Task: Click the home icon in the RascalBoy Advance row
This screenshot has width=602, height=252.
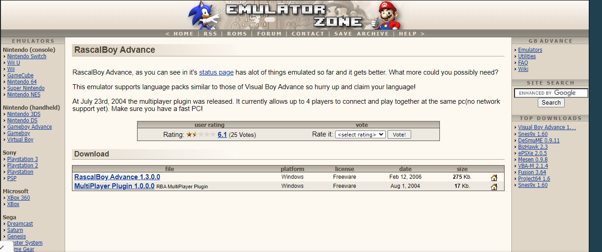Action: (x=494, y=177)
